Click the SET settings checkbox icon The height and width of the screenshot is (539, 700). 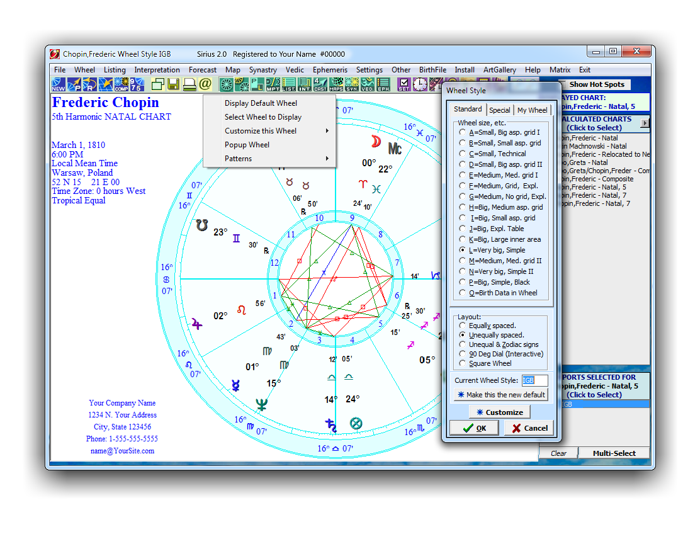[x=404, y=84]
